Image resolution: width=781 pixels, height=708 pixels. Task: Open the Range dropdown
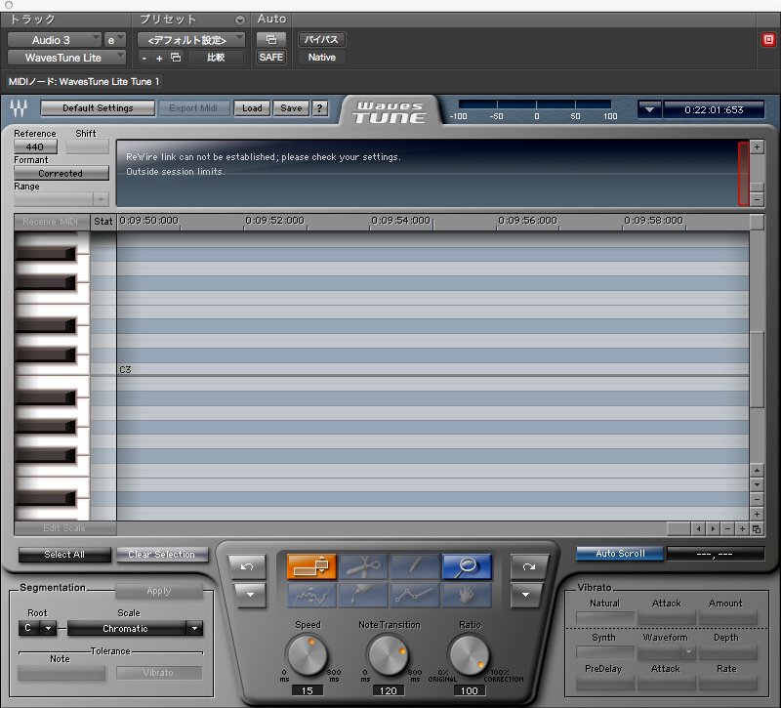pyautogui.click(x=61, y=199)
